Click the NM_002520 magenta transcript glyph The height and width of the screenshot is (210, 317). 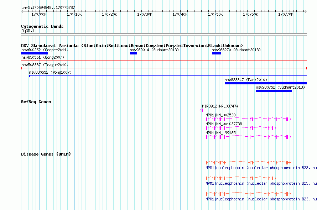(x=248, y=119)
